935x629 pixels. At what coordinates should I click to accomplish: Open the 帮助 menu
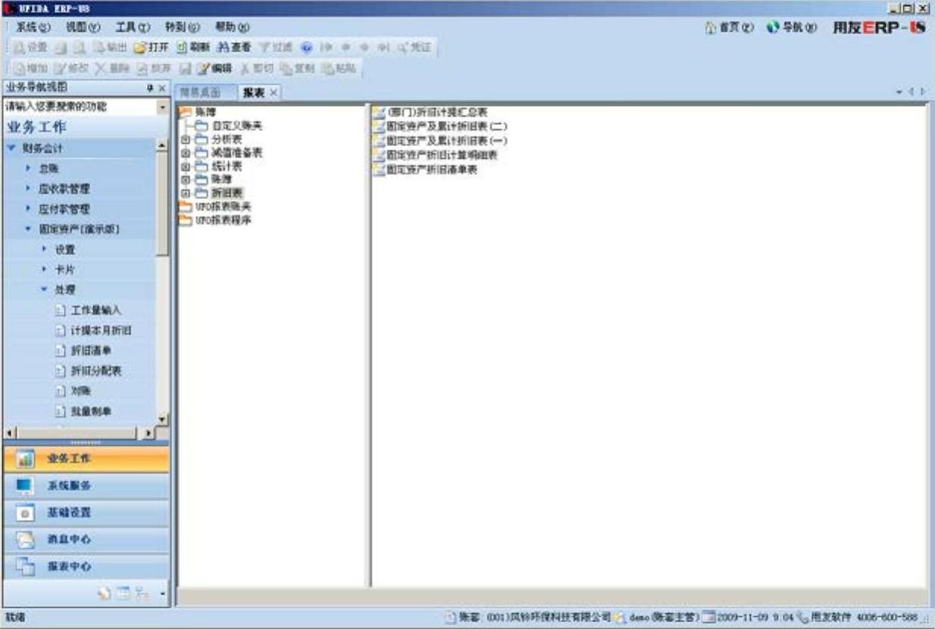[x=233, y=26]
